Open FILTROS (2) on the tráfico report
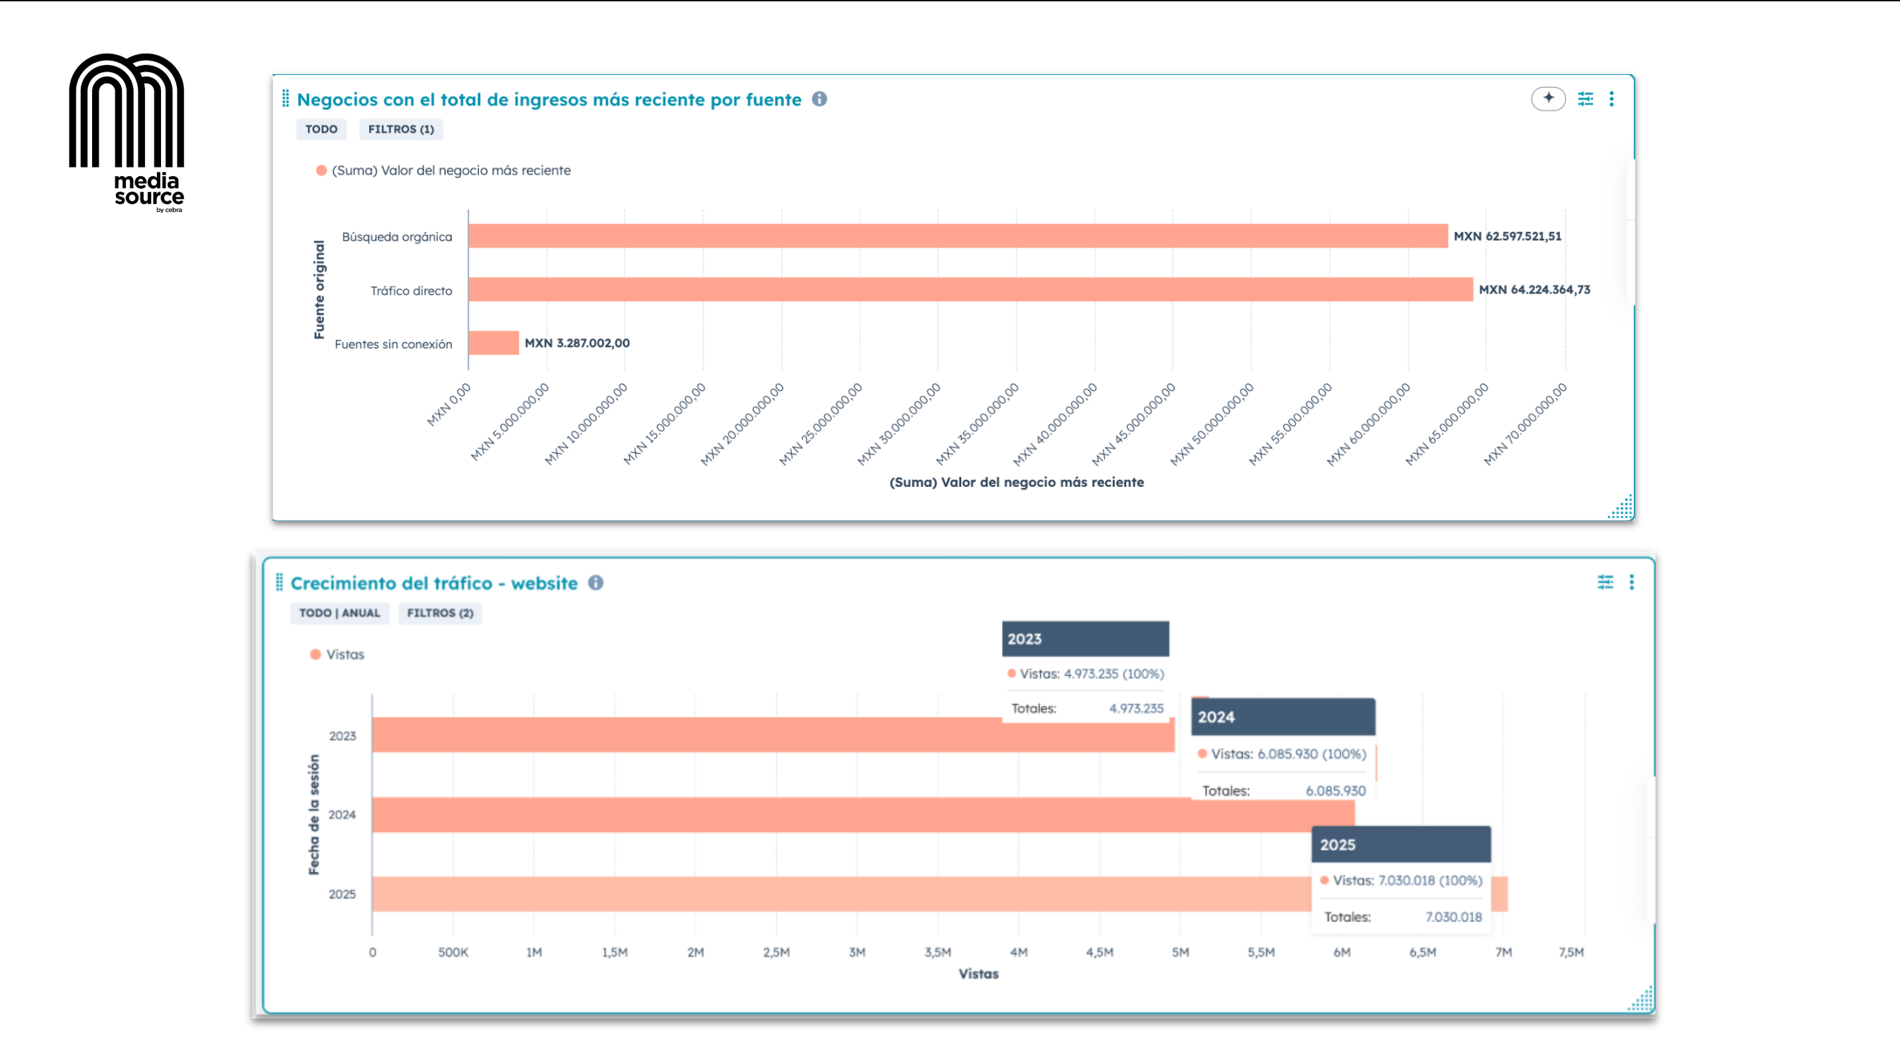 440,613
